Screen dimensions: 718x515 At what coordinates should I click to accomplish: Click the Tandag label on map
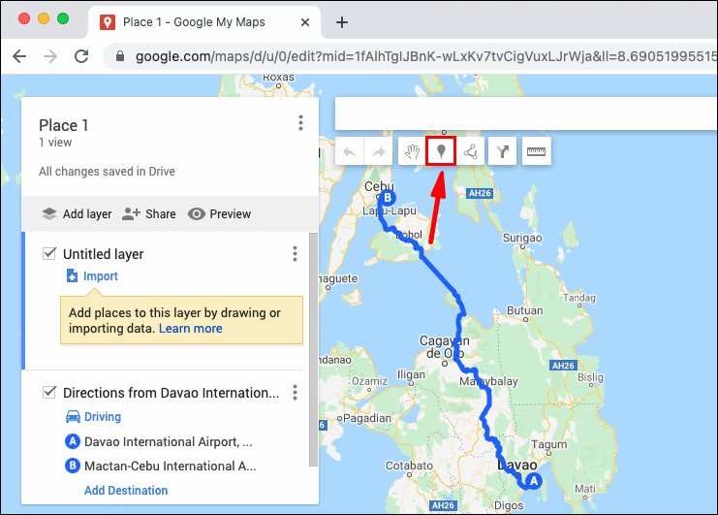[x=579, y=298]
